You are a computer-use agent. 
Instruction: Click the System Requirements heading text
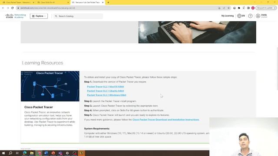(x=97, y=129)
